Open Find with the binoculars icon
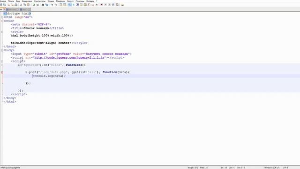 (43, 5)
